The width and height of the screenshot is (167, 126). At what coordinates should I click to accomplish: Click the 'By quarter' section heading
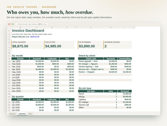(18, 97)
